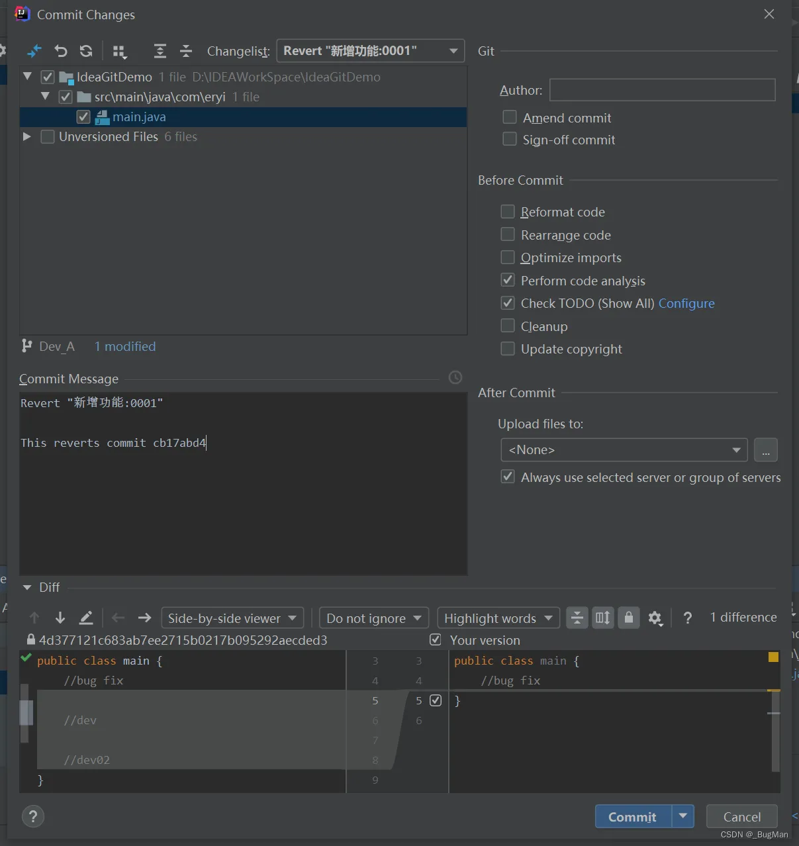Open the Highlight words dropdown
Viewport: 799px width, 846px height.
498,618
